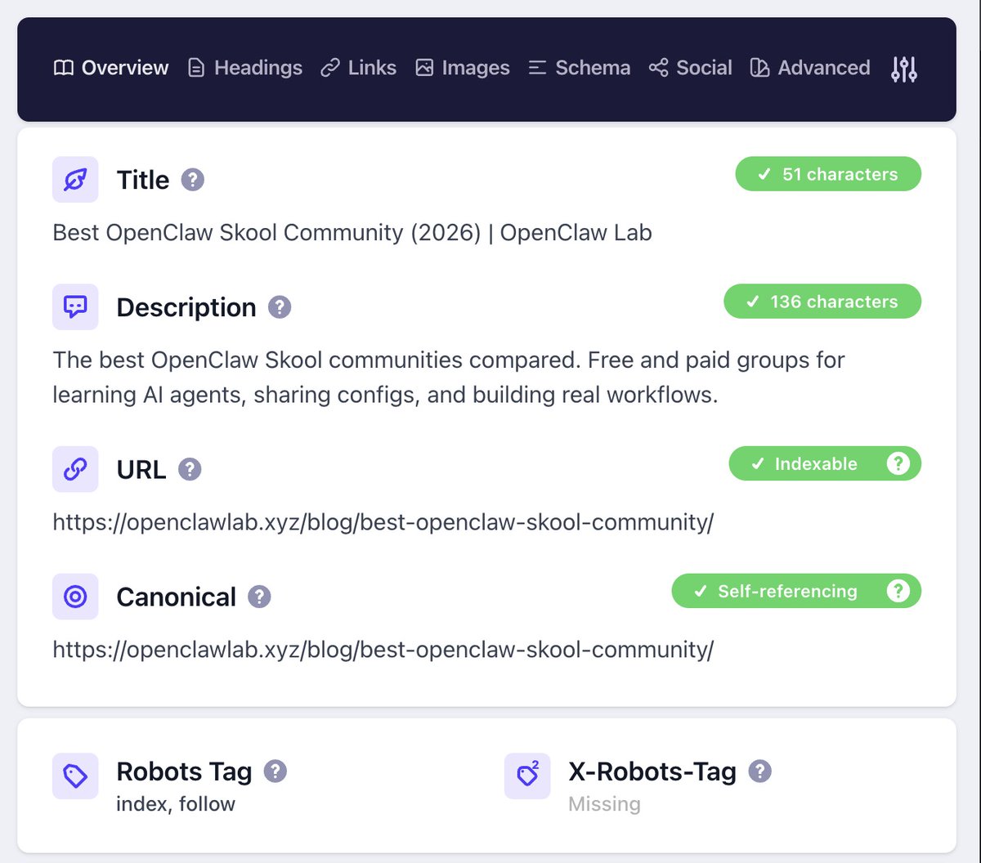Open the Social tab

coord(690,68)
